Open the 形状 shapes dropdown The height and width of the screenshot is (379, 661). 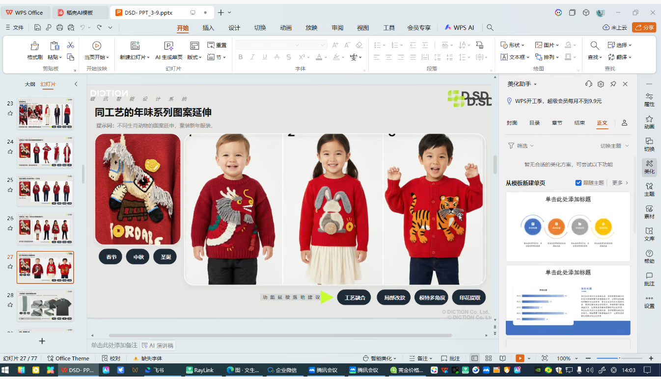(x=513, y=45)
